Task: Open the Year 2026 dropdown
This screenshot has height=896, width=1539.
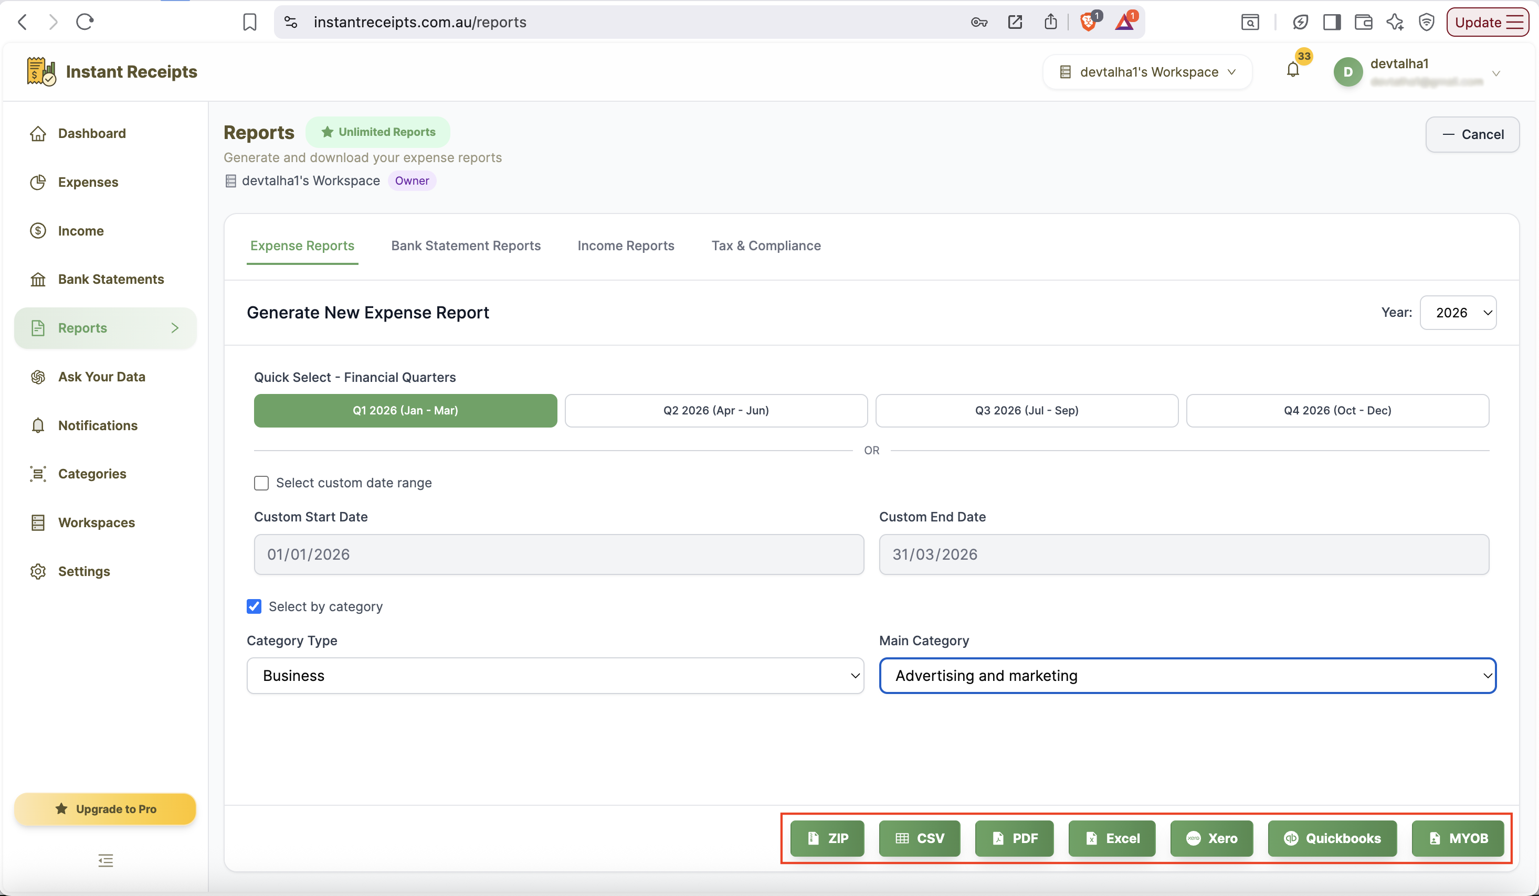Action: pyautogui.click(x=1458, y=313)
